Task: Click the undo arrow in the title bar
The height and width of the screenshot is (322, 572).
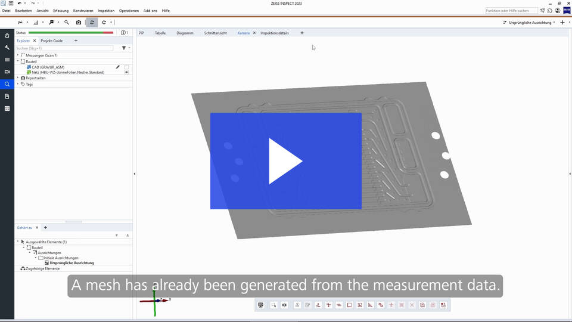Action: pos(20,4)
